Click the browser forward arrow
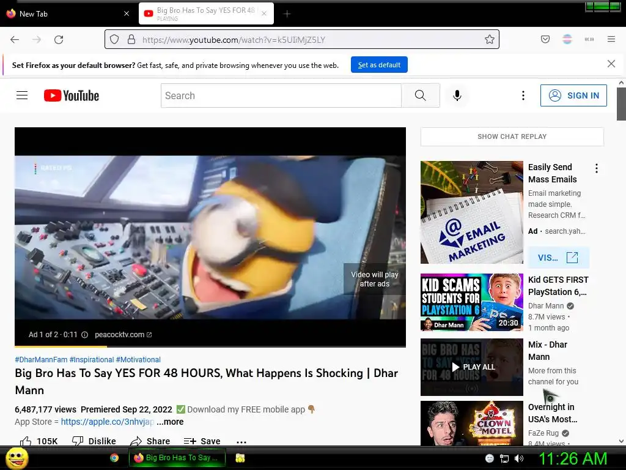The height and width of the screenshot is (470, 626). tap(37, 40)
